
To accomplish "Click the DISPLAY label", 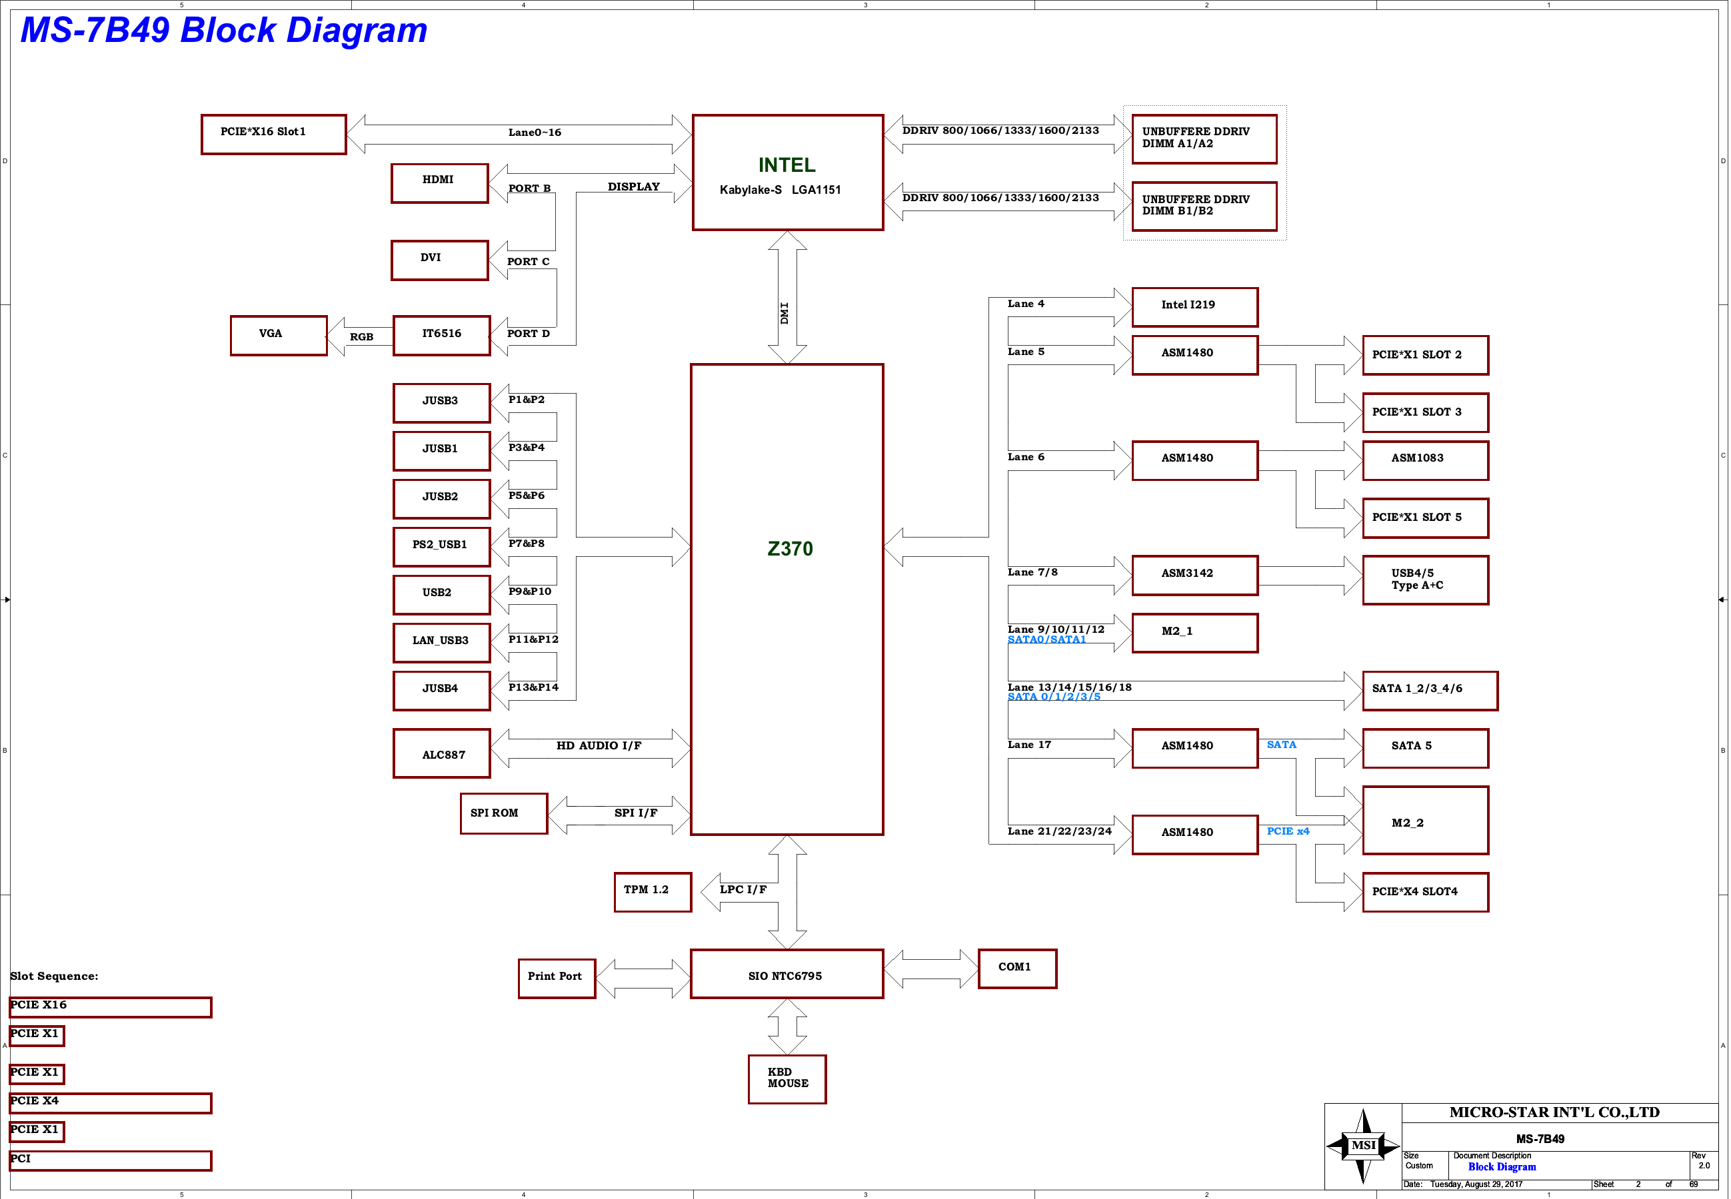I will point(634,187).
